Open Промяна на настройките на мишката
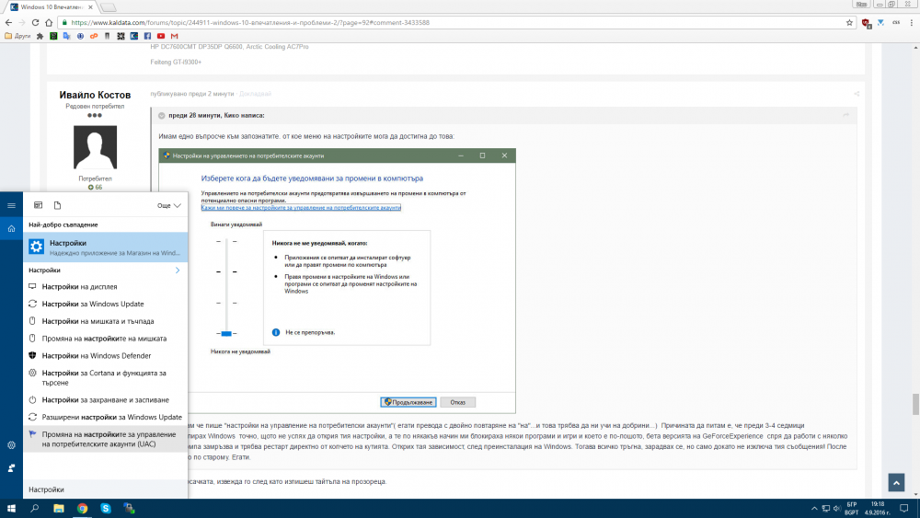The image size is (920, 518). (106, 338)
